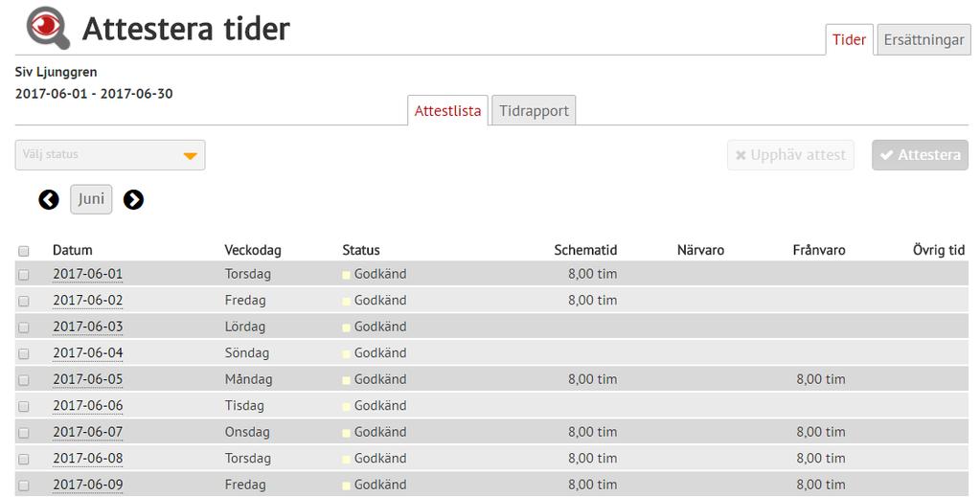This screenshot has height=497, width=980.
Task: Click Schematid 8,00 tim for 2017-06-02
Action: (x=592, y=300)
